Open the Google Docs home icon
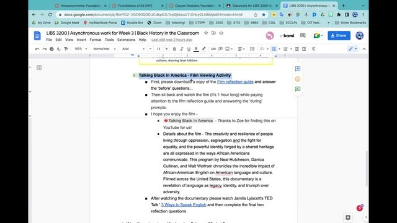The width and height of the screenshot is (397, 223). tap(37, 35)
